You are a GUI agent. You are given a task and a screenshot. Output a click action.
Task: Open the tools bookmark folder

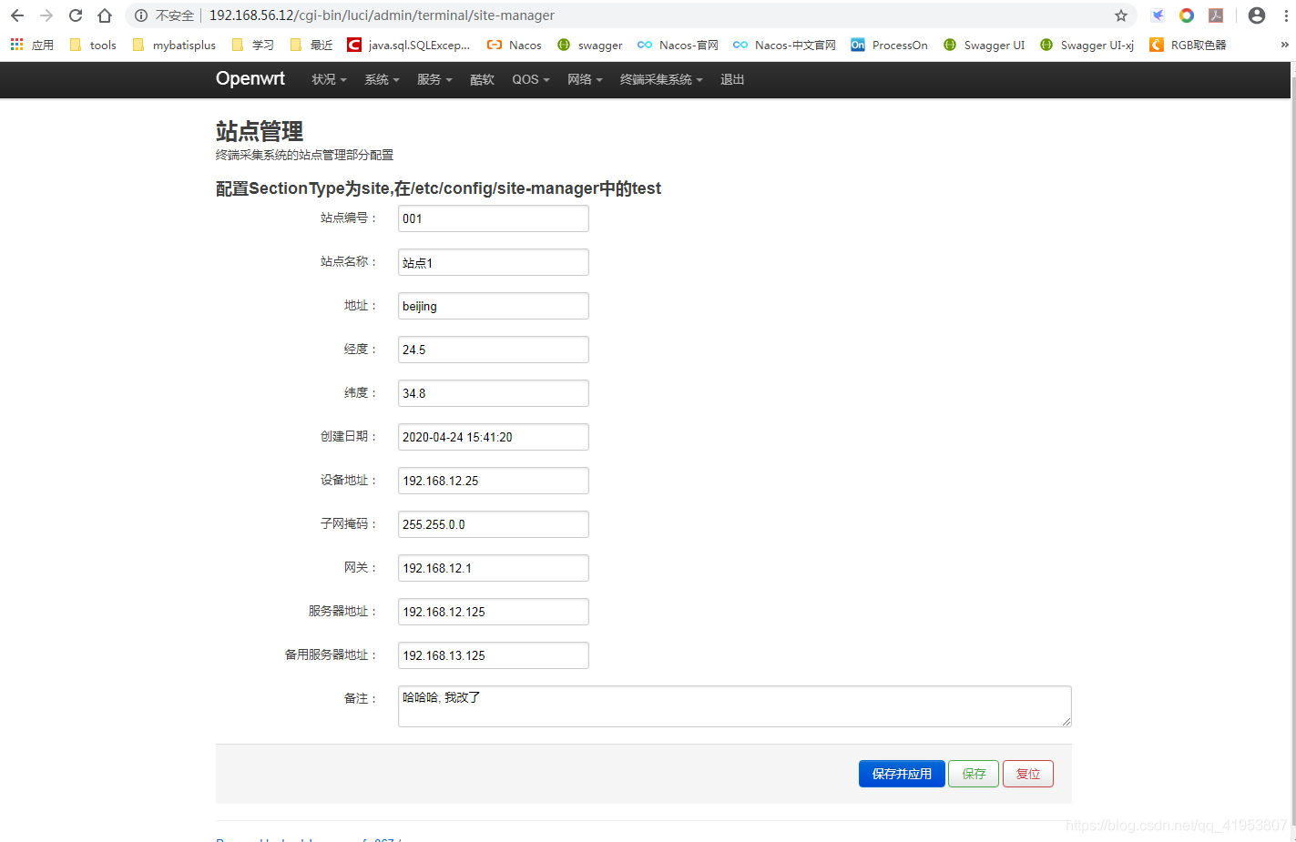tap(93, 45)
